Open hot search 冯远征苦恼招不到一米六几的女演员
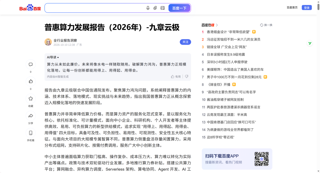 [233, 39]
